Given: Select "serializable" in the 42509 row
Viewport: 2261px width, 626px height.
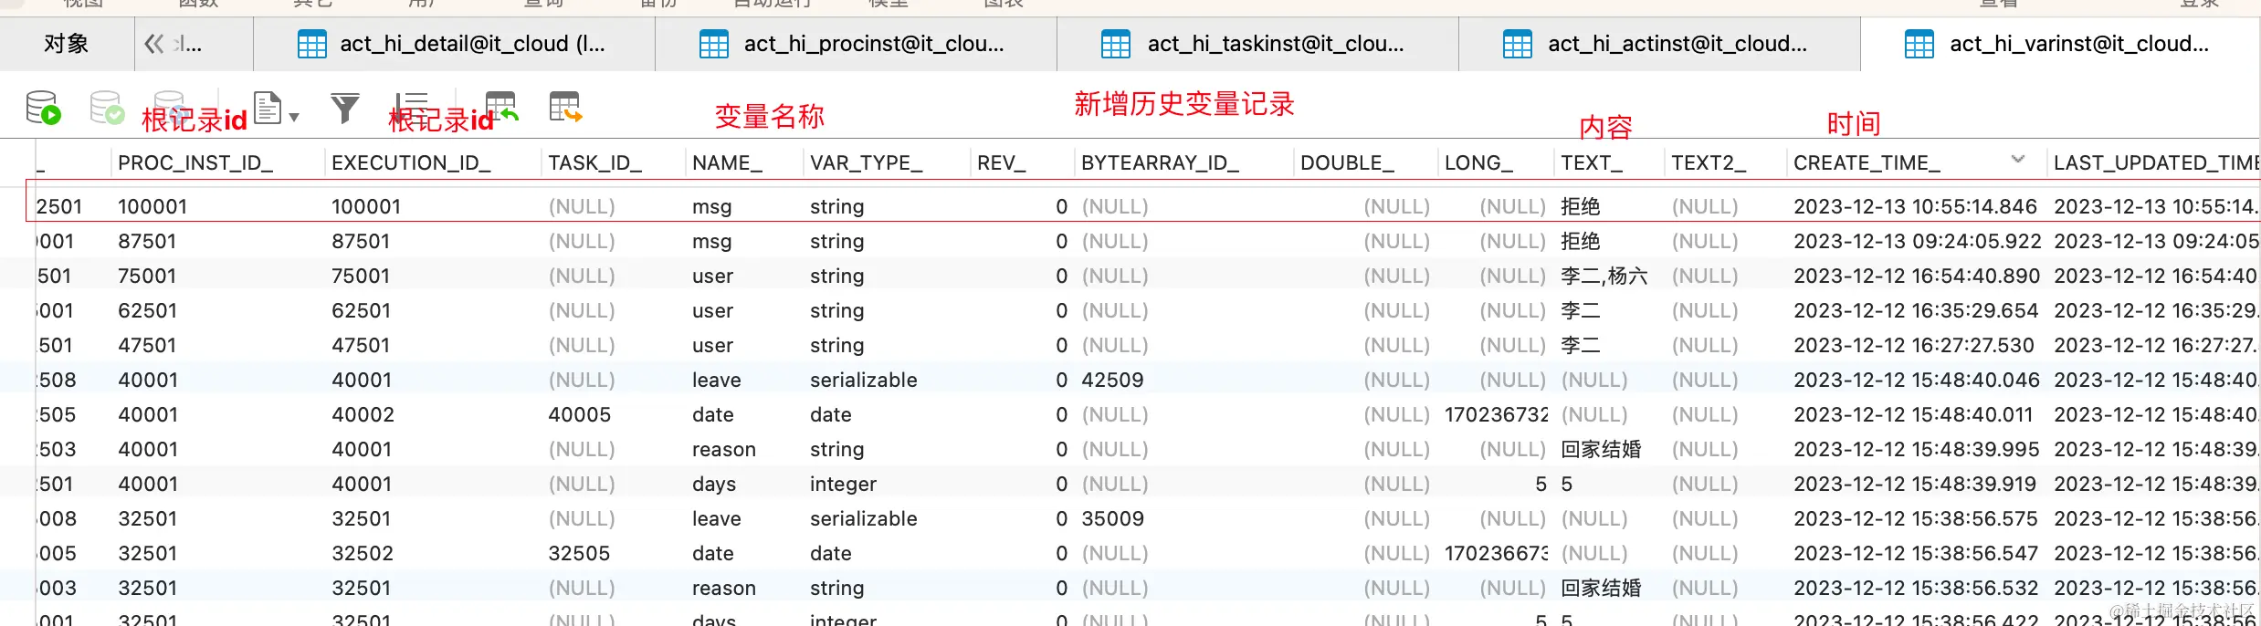Looking at the screenshot, I should point(863,381).
